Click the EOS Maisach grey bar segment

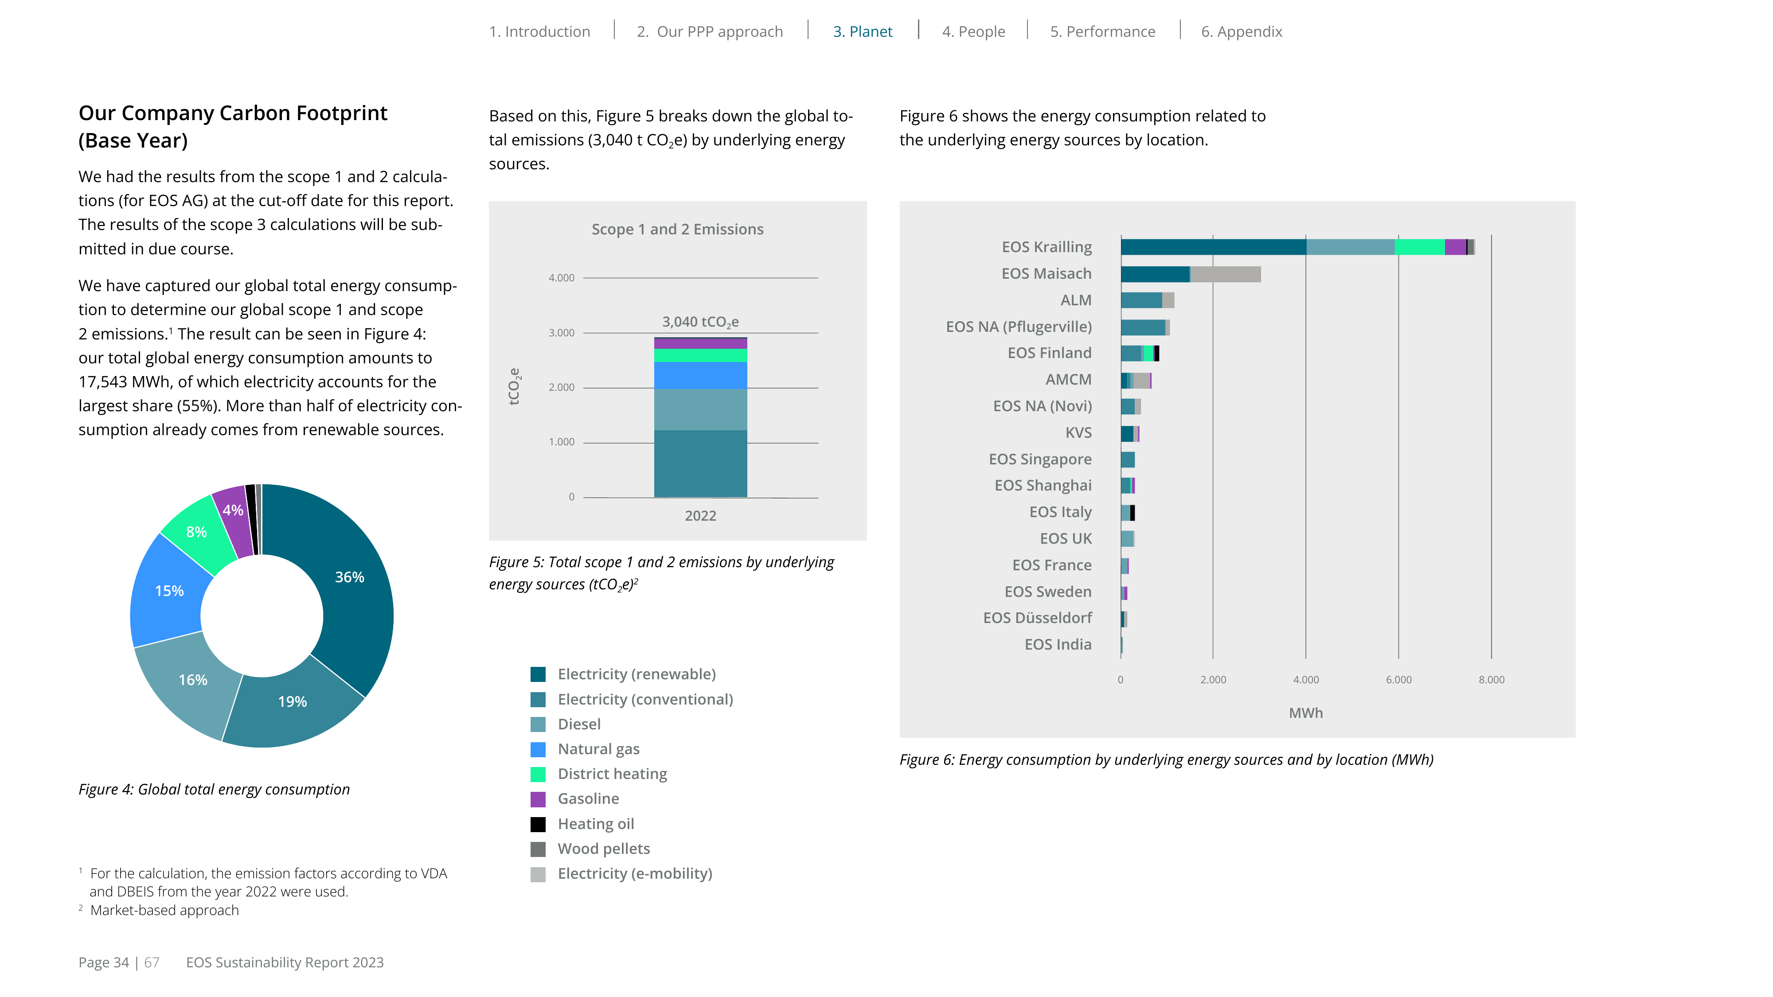(x=1226, y=274)
